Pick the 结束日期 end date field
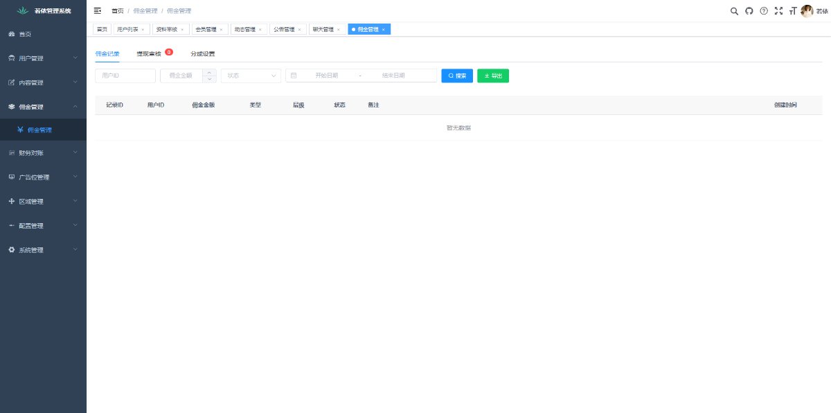This screenshot has height=413, width=831. tap(393, 76)
